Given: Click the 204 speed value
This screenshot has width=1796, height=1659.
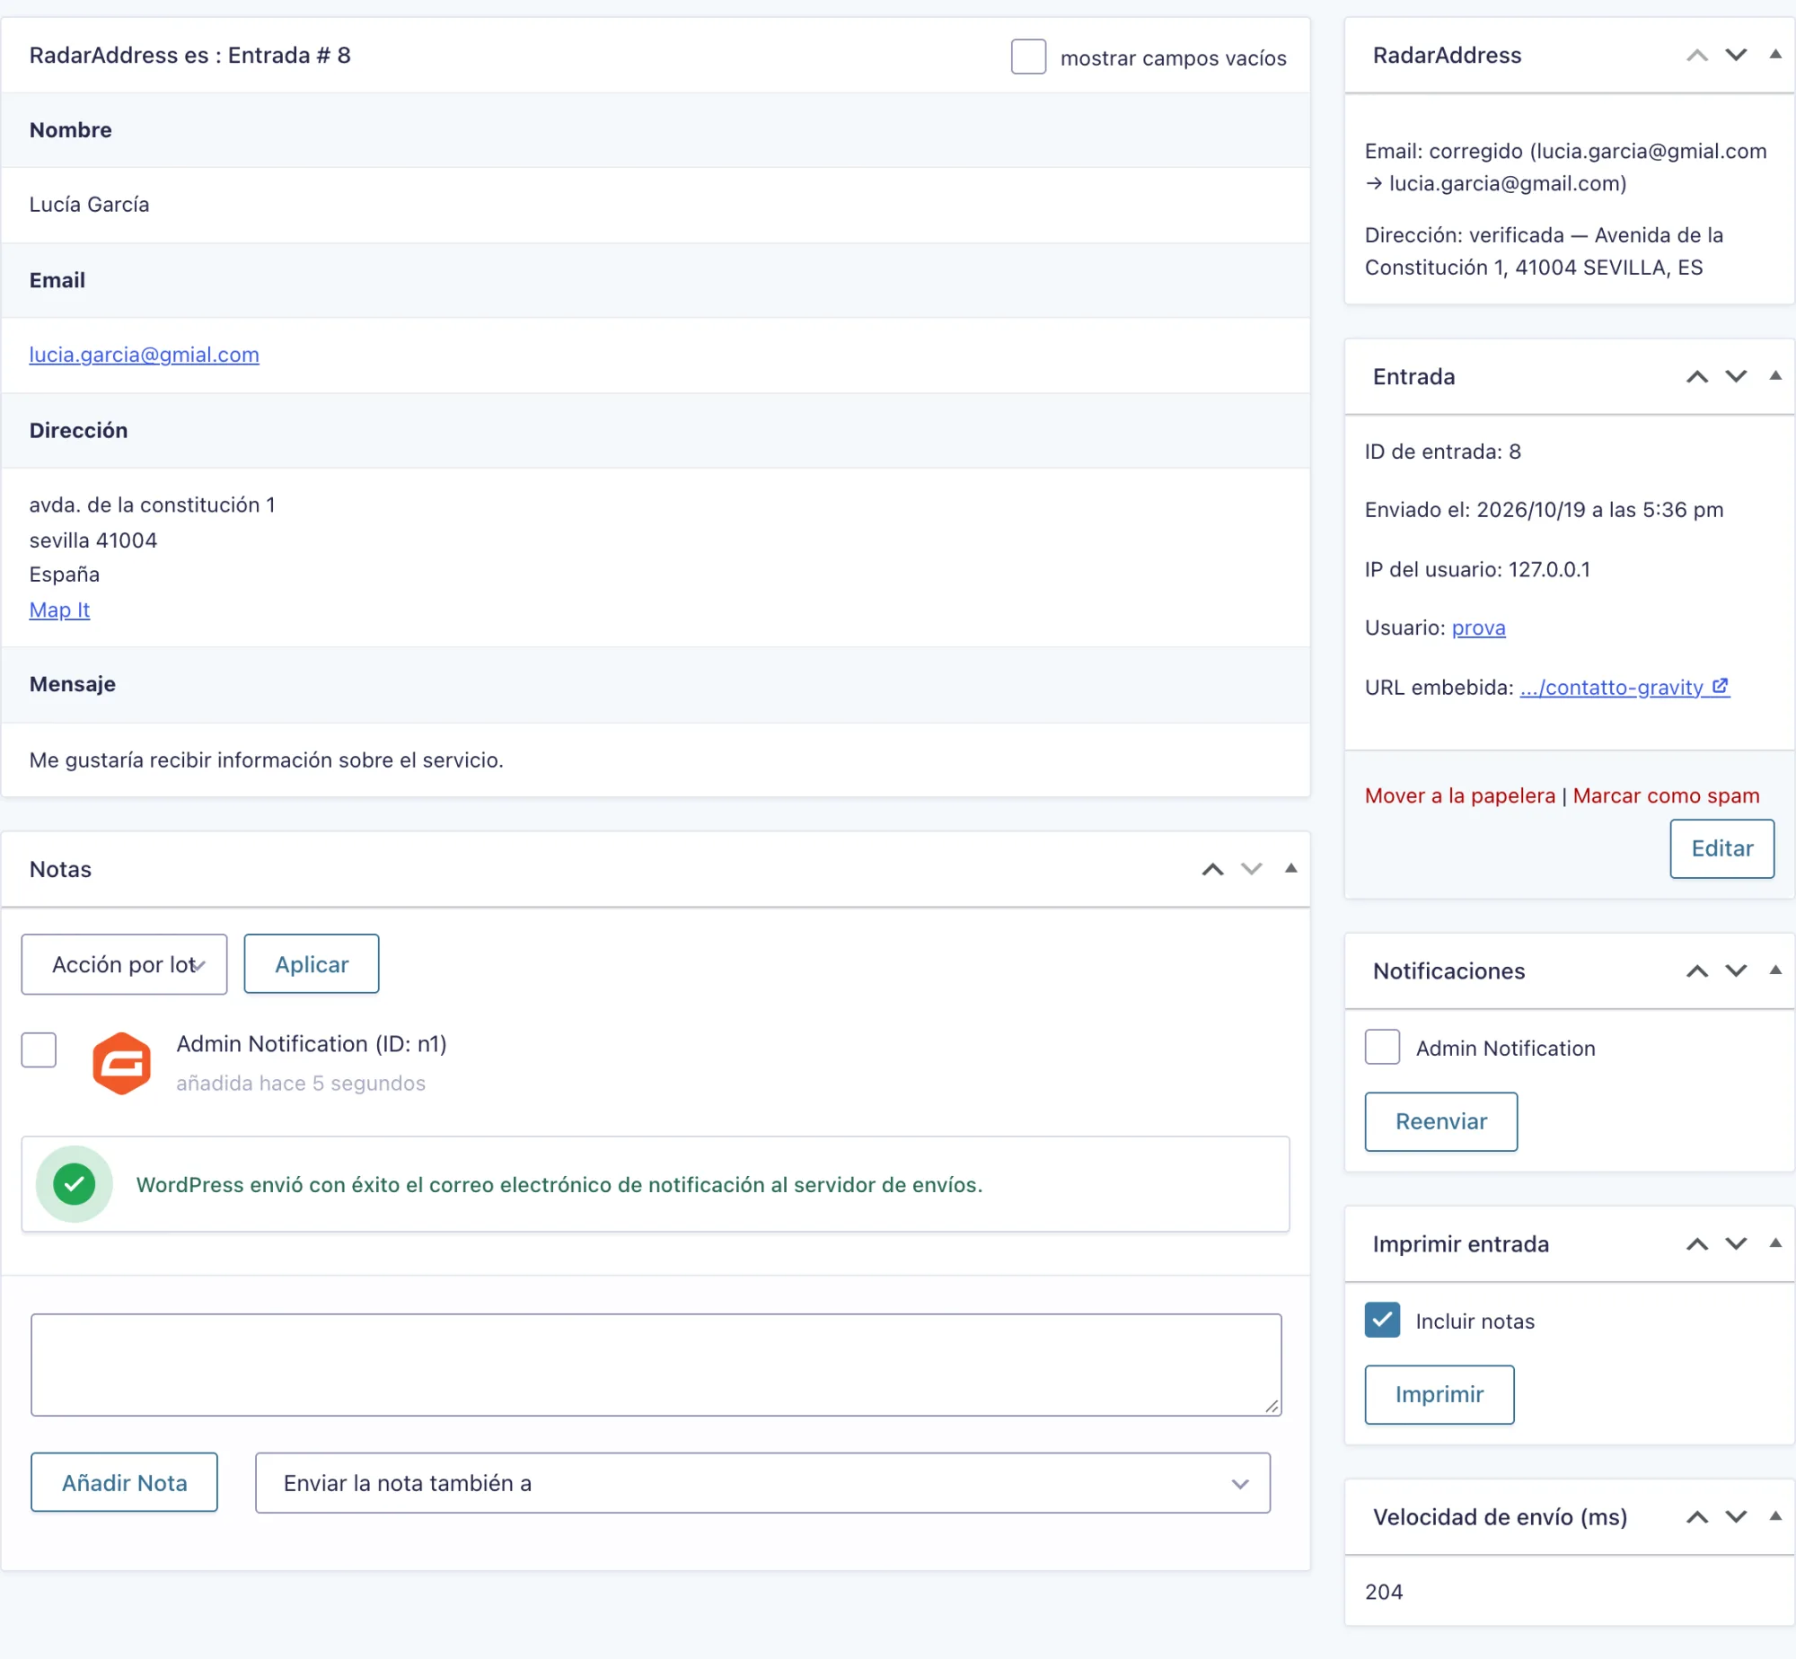Looking at the screenshot, I should (x=1383, y=1592).
